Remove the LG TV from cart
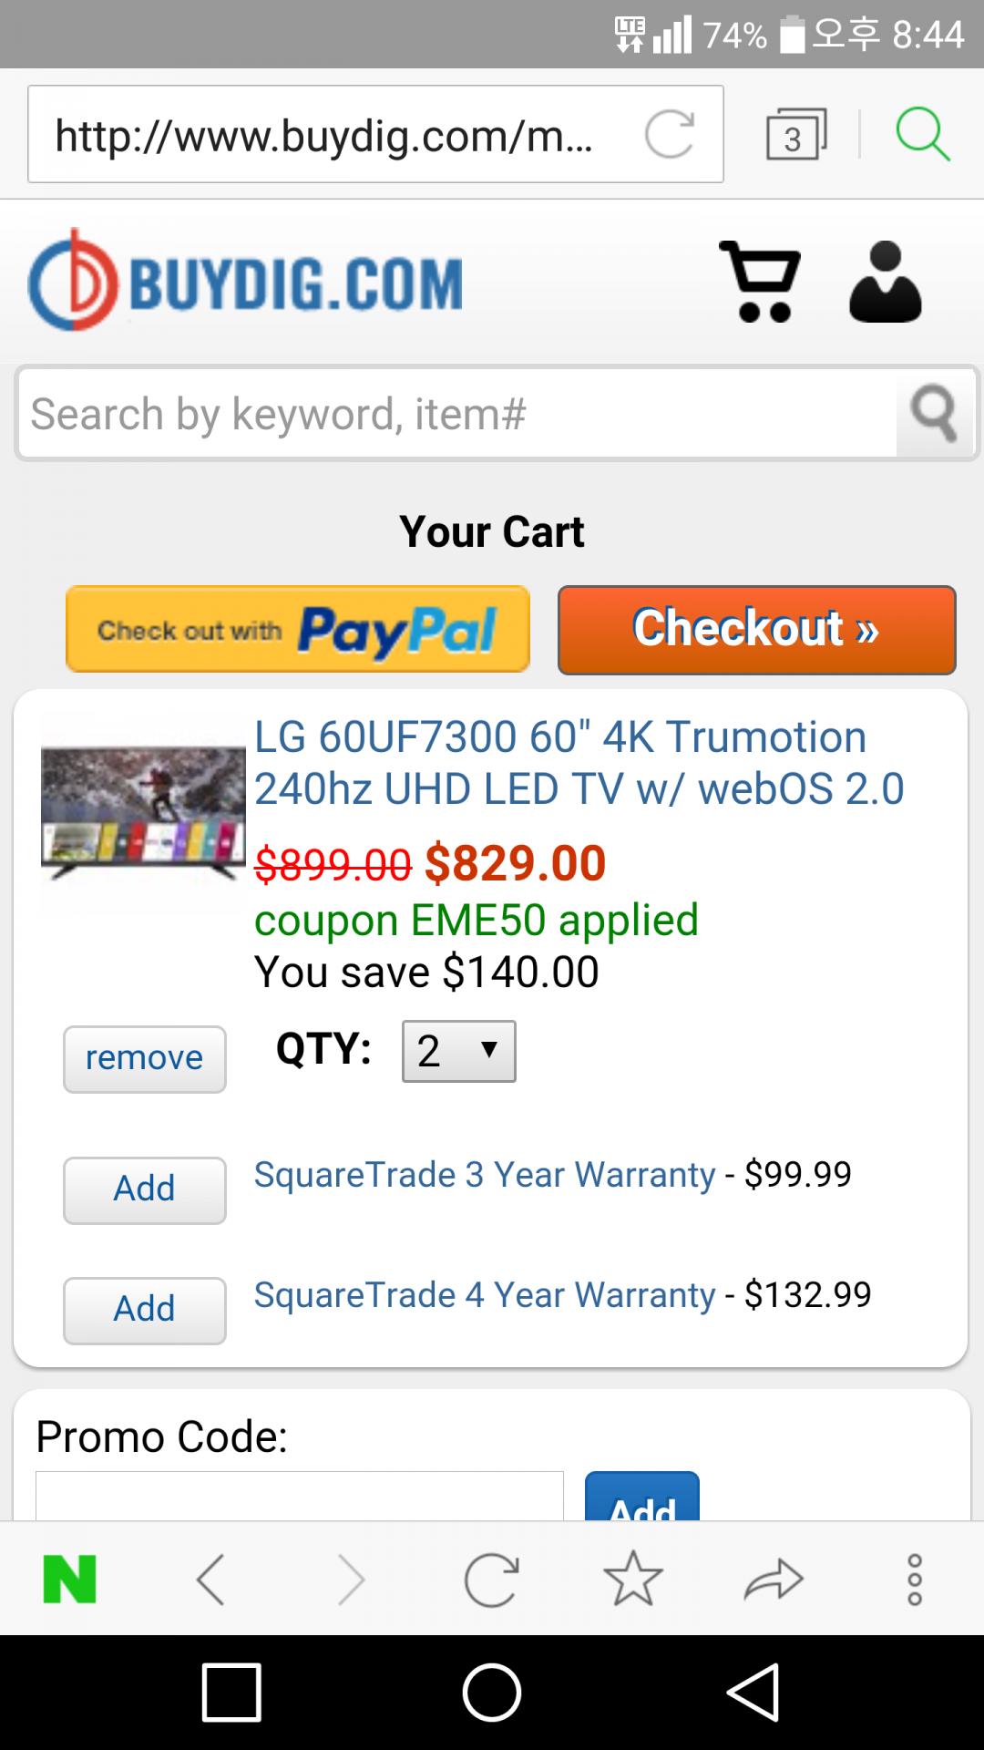The image size is (984, 1750). pos(144,1059)
